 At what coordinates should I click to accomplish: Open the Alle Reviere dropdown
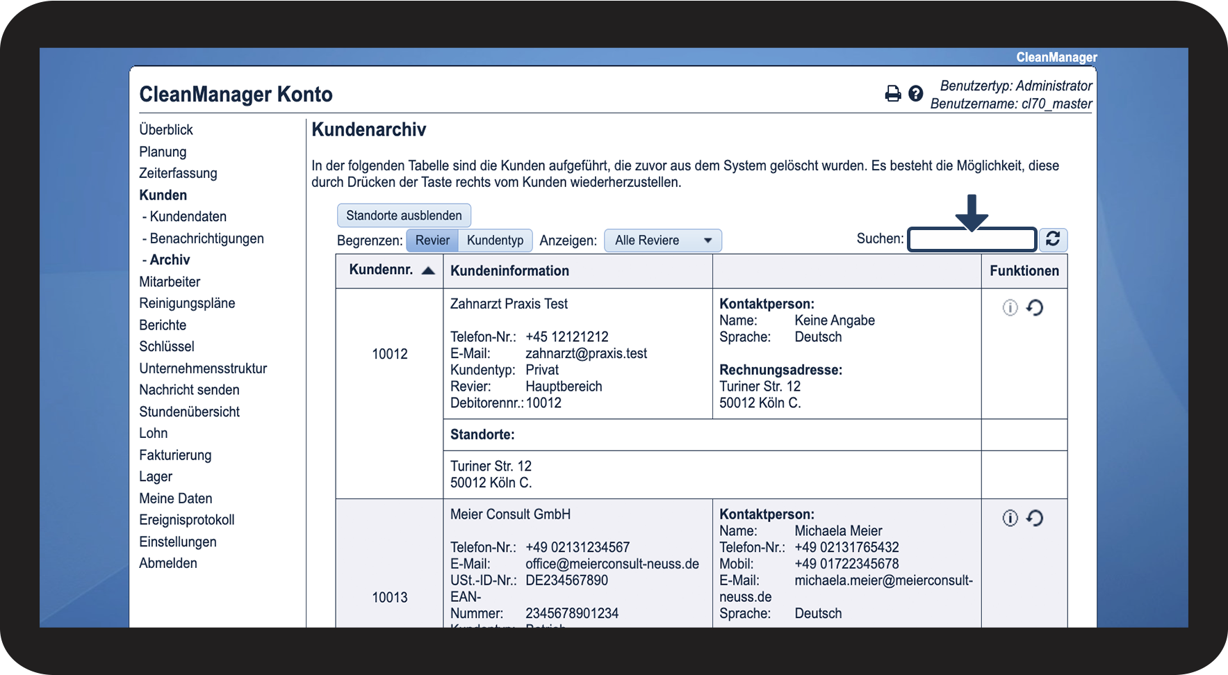tap(662, 241)
